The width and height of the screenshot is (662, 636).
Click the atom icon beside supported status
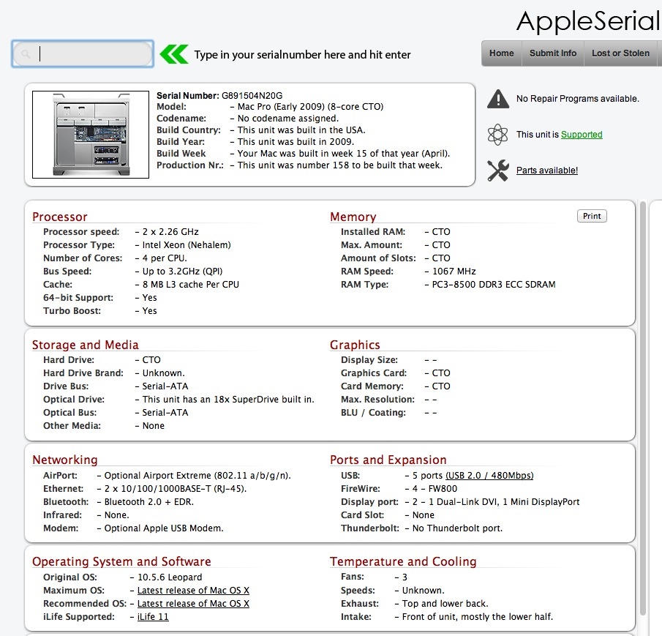pos(497,134)
